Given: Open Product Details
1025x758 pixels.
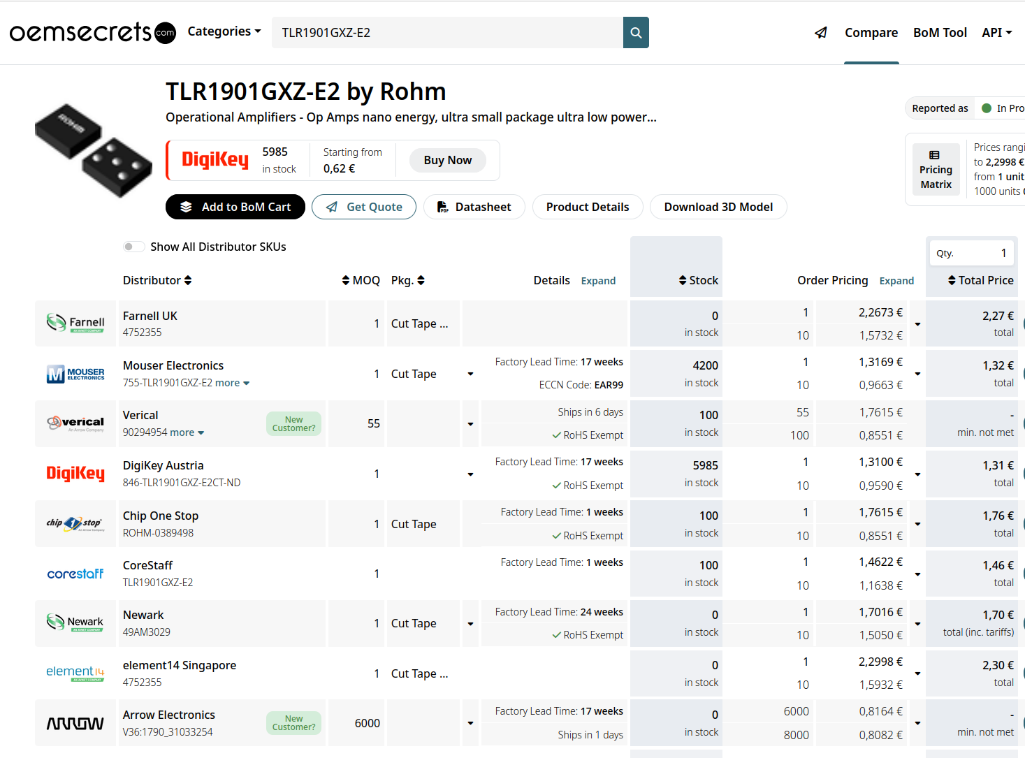Looking at the screenshot, I should 588,207.
